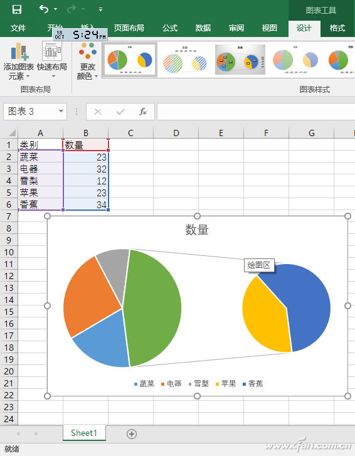This screenshot has width=355, height=456.
Task: Select the Sheet1 worksheet tab
Action: (84, 433)
